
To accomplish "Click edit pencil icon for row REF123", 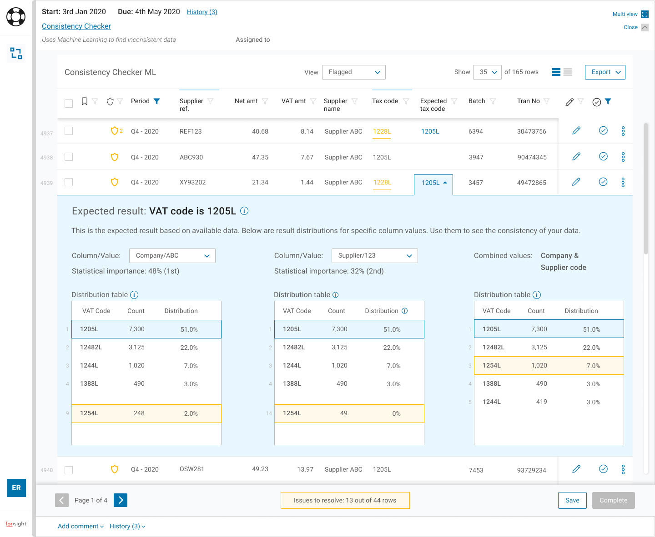I will tap(576, 131).
